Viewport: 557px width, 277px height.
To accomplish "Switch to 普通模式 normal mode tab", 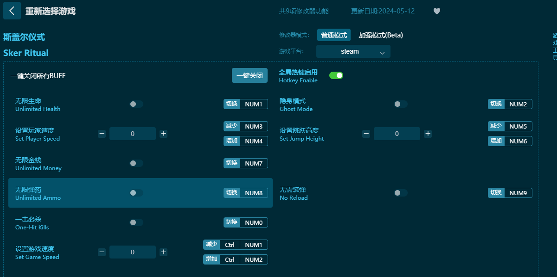I will click(x=334, y=35).
